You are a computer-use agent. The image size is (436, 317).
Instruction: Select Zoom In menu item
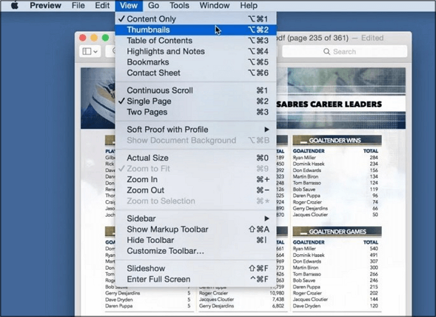tap(196, 180)
